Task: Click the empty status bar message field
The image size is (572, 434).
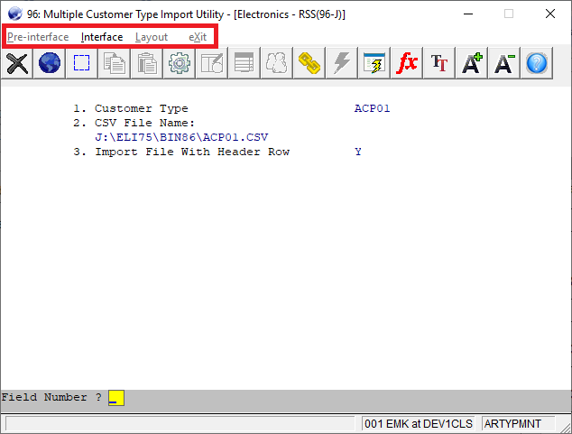Action: tap(180, 424)
